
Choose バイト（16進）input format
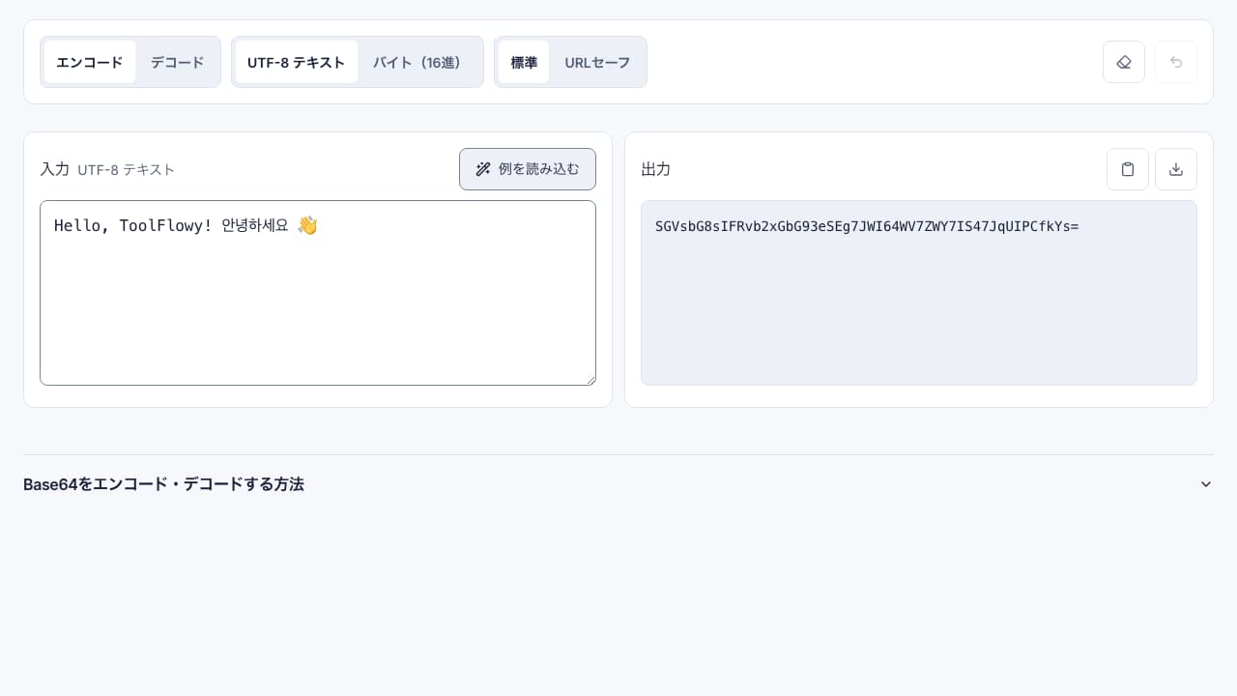tap(419, 62)
